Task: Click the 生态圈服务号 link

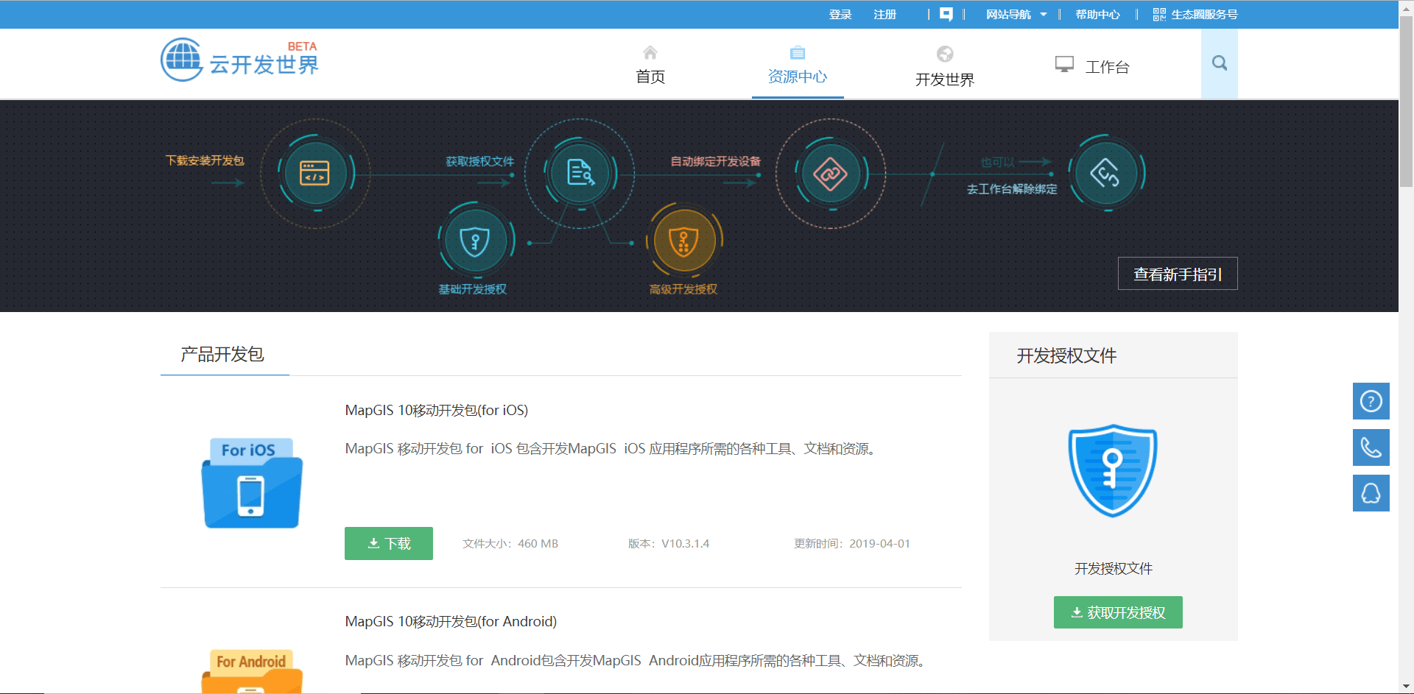Action: [1204, 14]
